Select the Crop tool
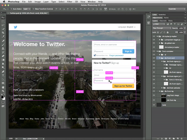This screenshot has width=187, height=140. [x=3, y=33]
